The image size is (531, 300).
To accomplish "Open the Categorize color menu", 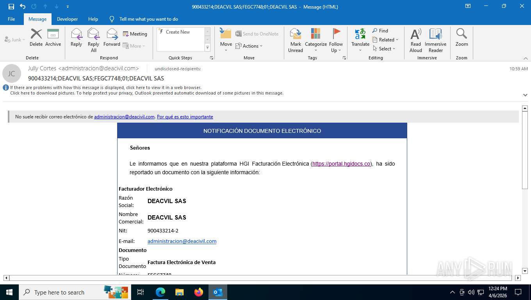I will click(x=316, y=40).
